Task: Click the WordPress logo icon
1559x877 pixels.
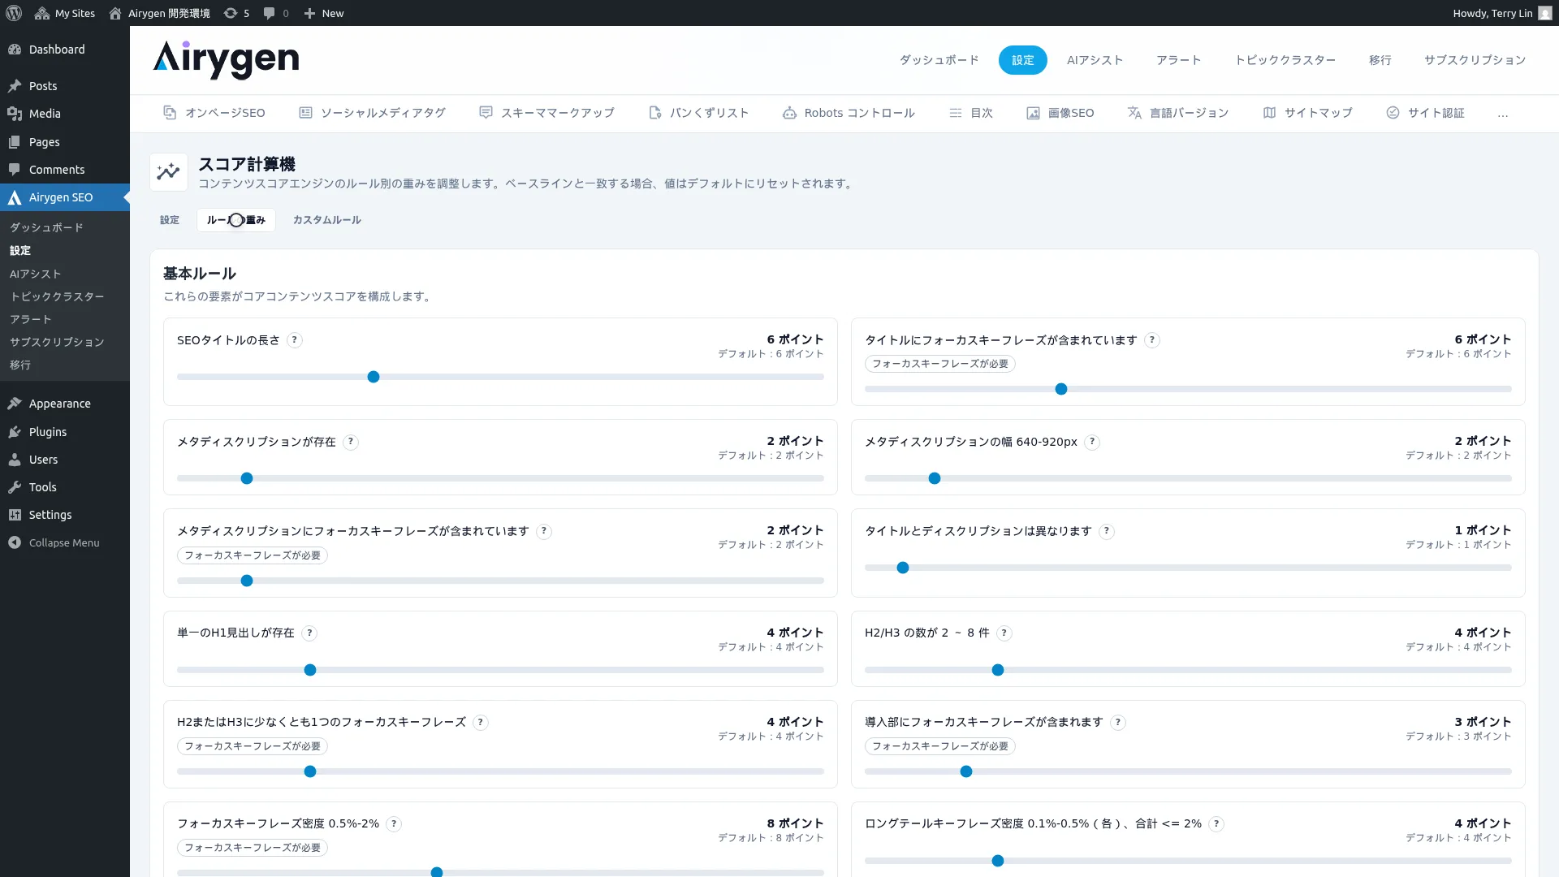Action: pyautogui.click(x=13, y=13)
